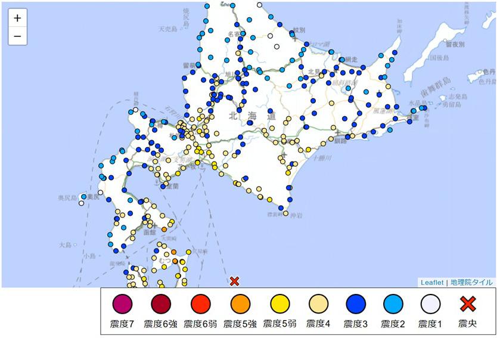Image resolution: width=497 pixels, height=338 pixels.
Task: Click the 北見 city label
Action: (314, 72)
